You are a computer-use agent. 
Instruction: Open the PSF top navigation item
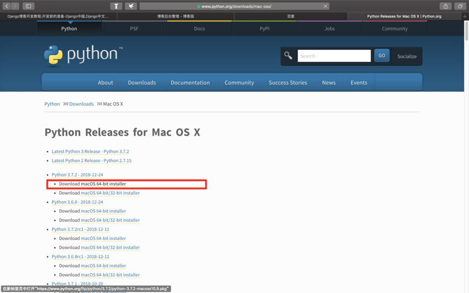tap(134, 28)
